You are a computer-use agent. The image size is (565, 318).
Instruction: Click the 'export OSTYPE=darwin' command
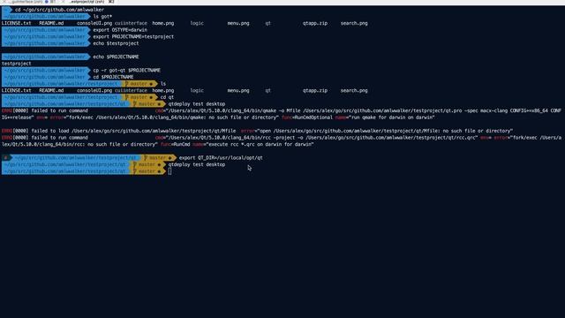(120, 30)
